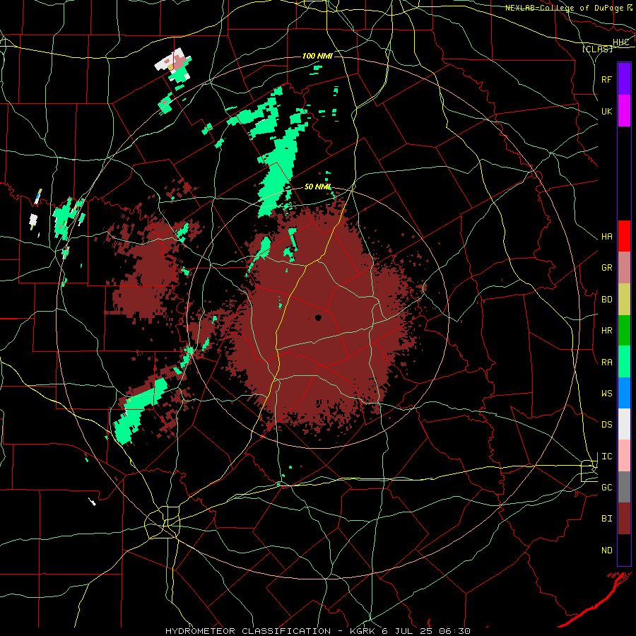This screenshot has width=636, height=636.
Task: Select the GR pink legend swatch
Action: pos(624,268)
